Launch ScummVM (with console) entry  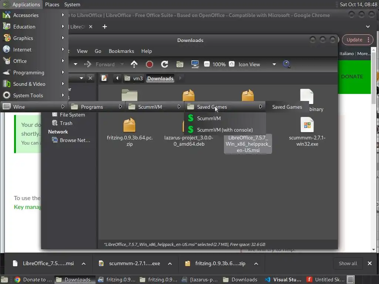225,130
